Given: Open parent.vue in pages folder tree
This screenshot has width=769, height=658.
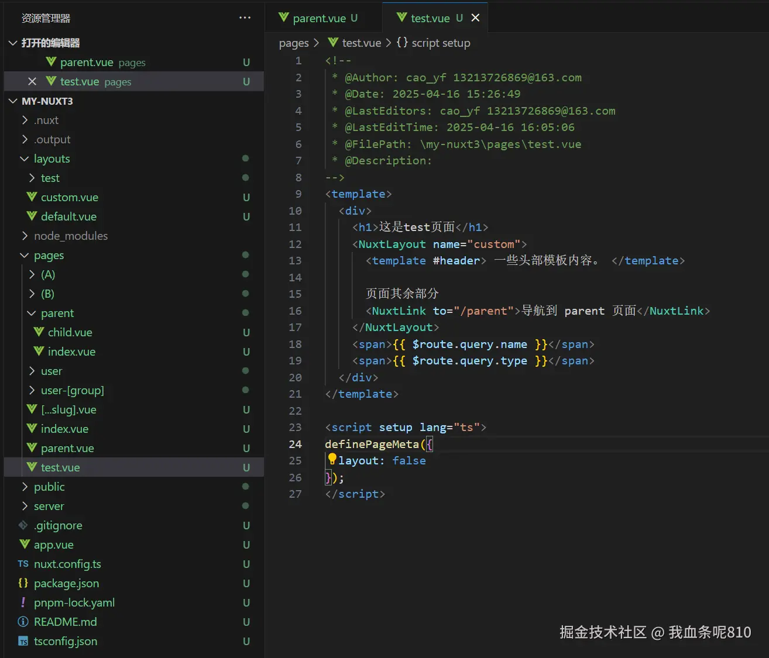Looking at the screenshot, I should pos(134,448).
